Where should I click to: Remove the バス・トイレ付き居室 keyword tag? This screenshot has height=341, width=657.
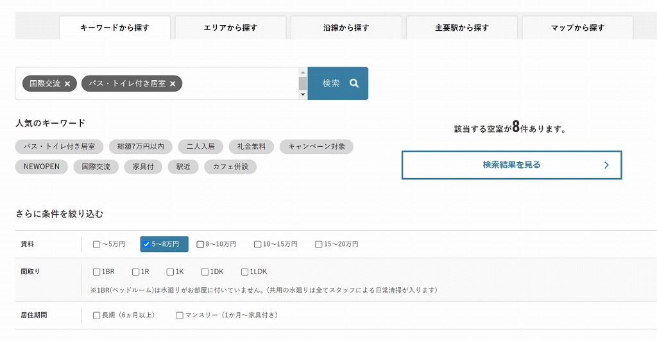173,84
